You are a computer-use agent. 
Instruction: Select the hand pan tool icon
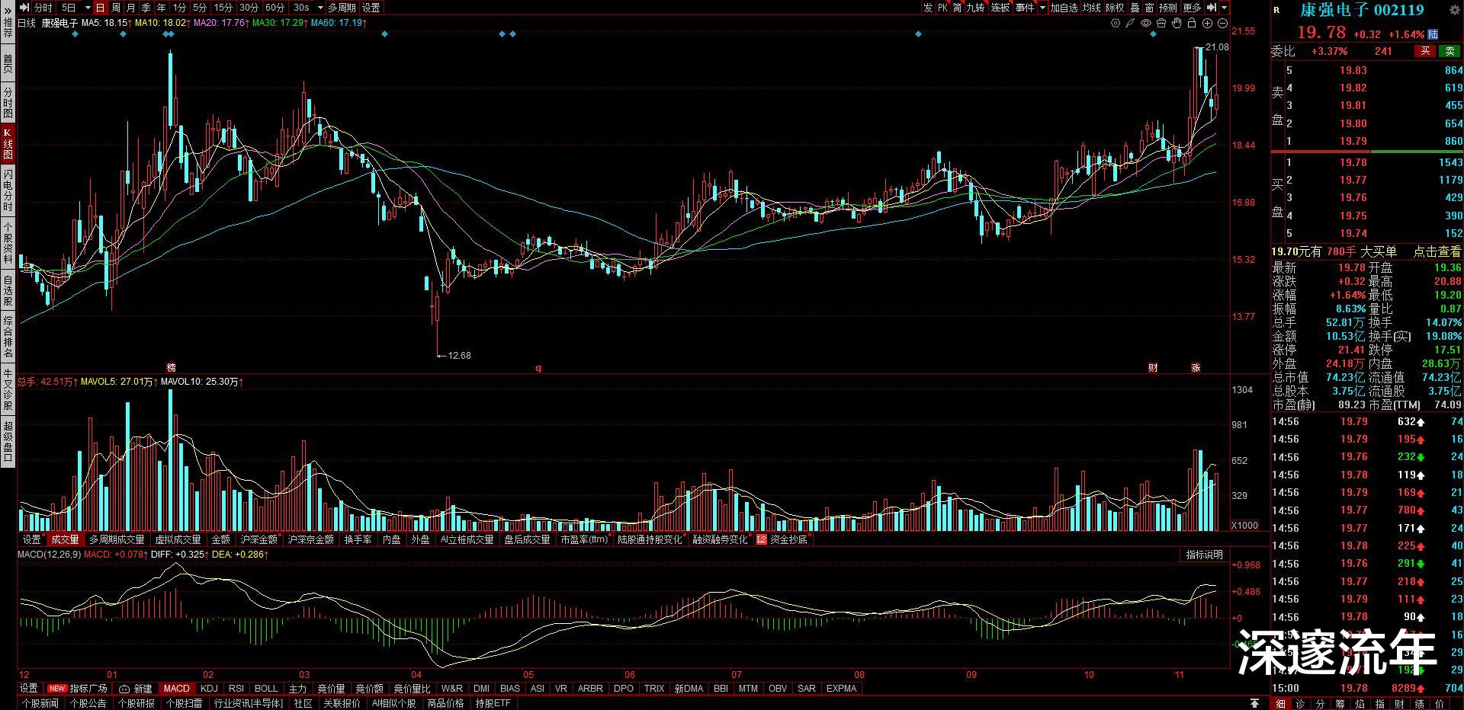pyautogui.click(x=1177, y=24)
